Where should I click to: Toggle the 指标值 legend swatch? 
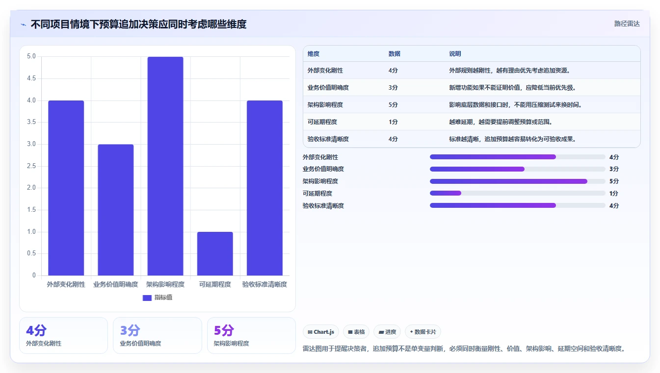click(147, 298)
